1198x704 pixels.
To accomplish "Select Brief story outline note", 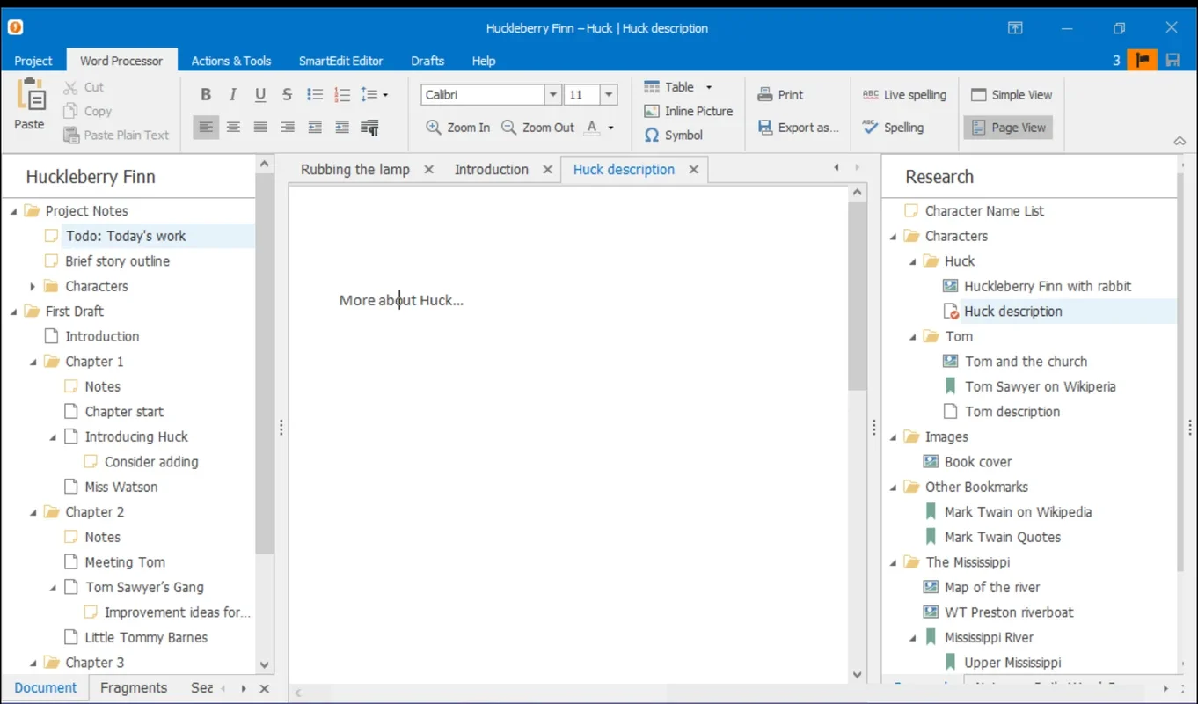I will 117,261.
